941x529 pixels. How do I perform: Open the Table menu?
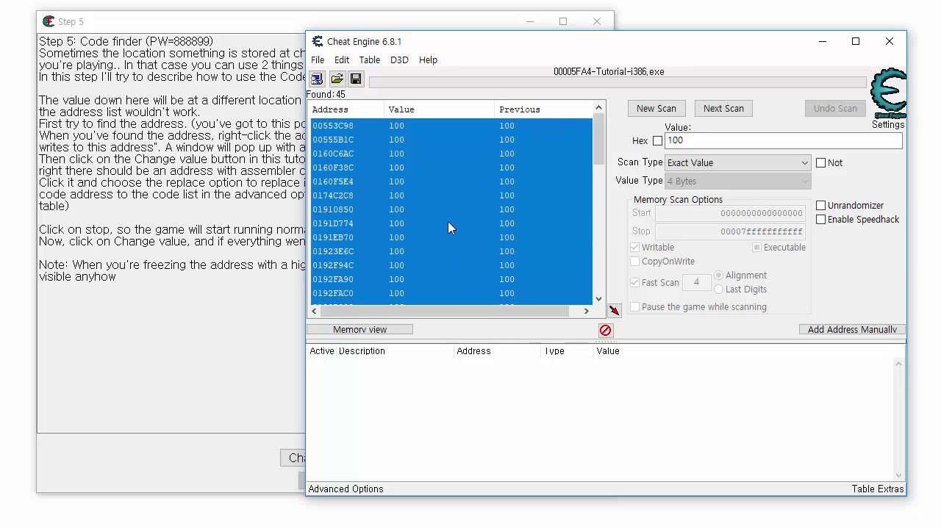click(370, 60)
